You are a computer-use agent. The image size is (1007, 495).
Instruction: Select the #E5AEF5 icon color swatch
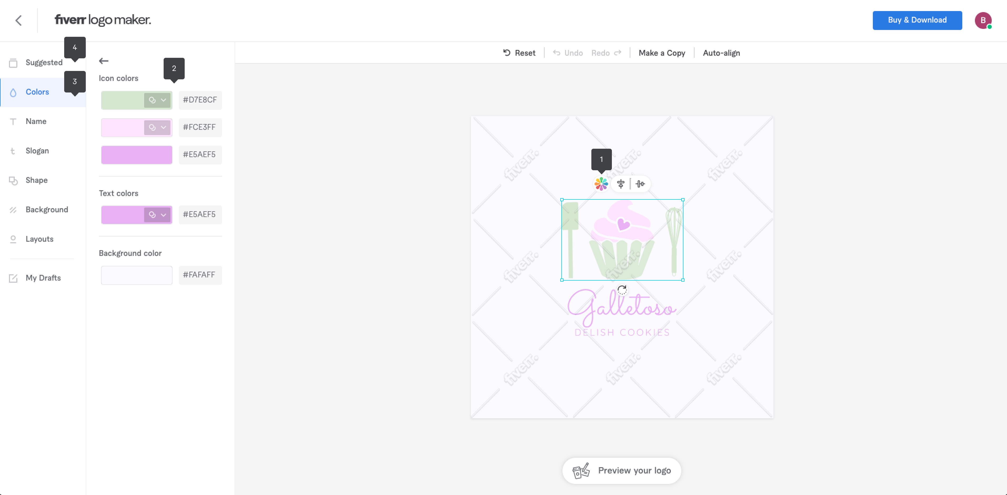[x=137, y=154]
